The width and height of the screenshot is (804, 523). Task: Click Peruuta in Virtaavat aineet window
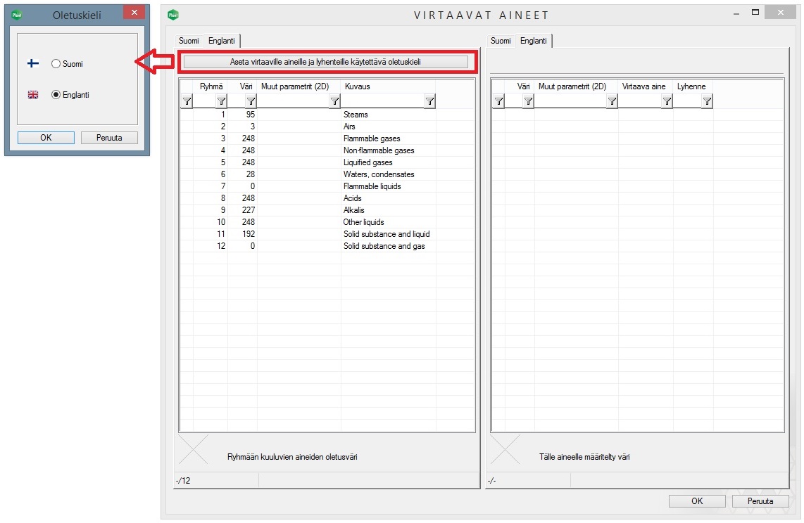coord(760,501)
